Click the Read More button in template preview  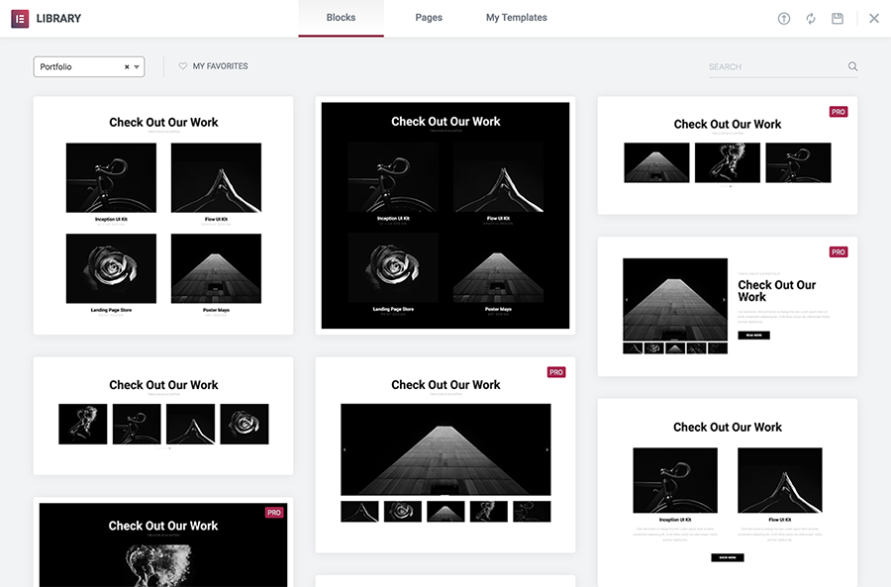pyautogui.click(x=753, y=336)
